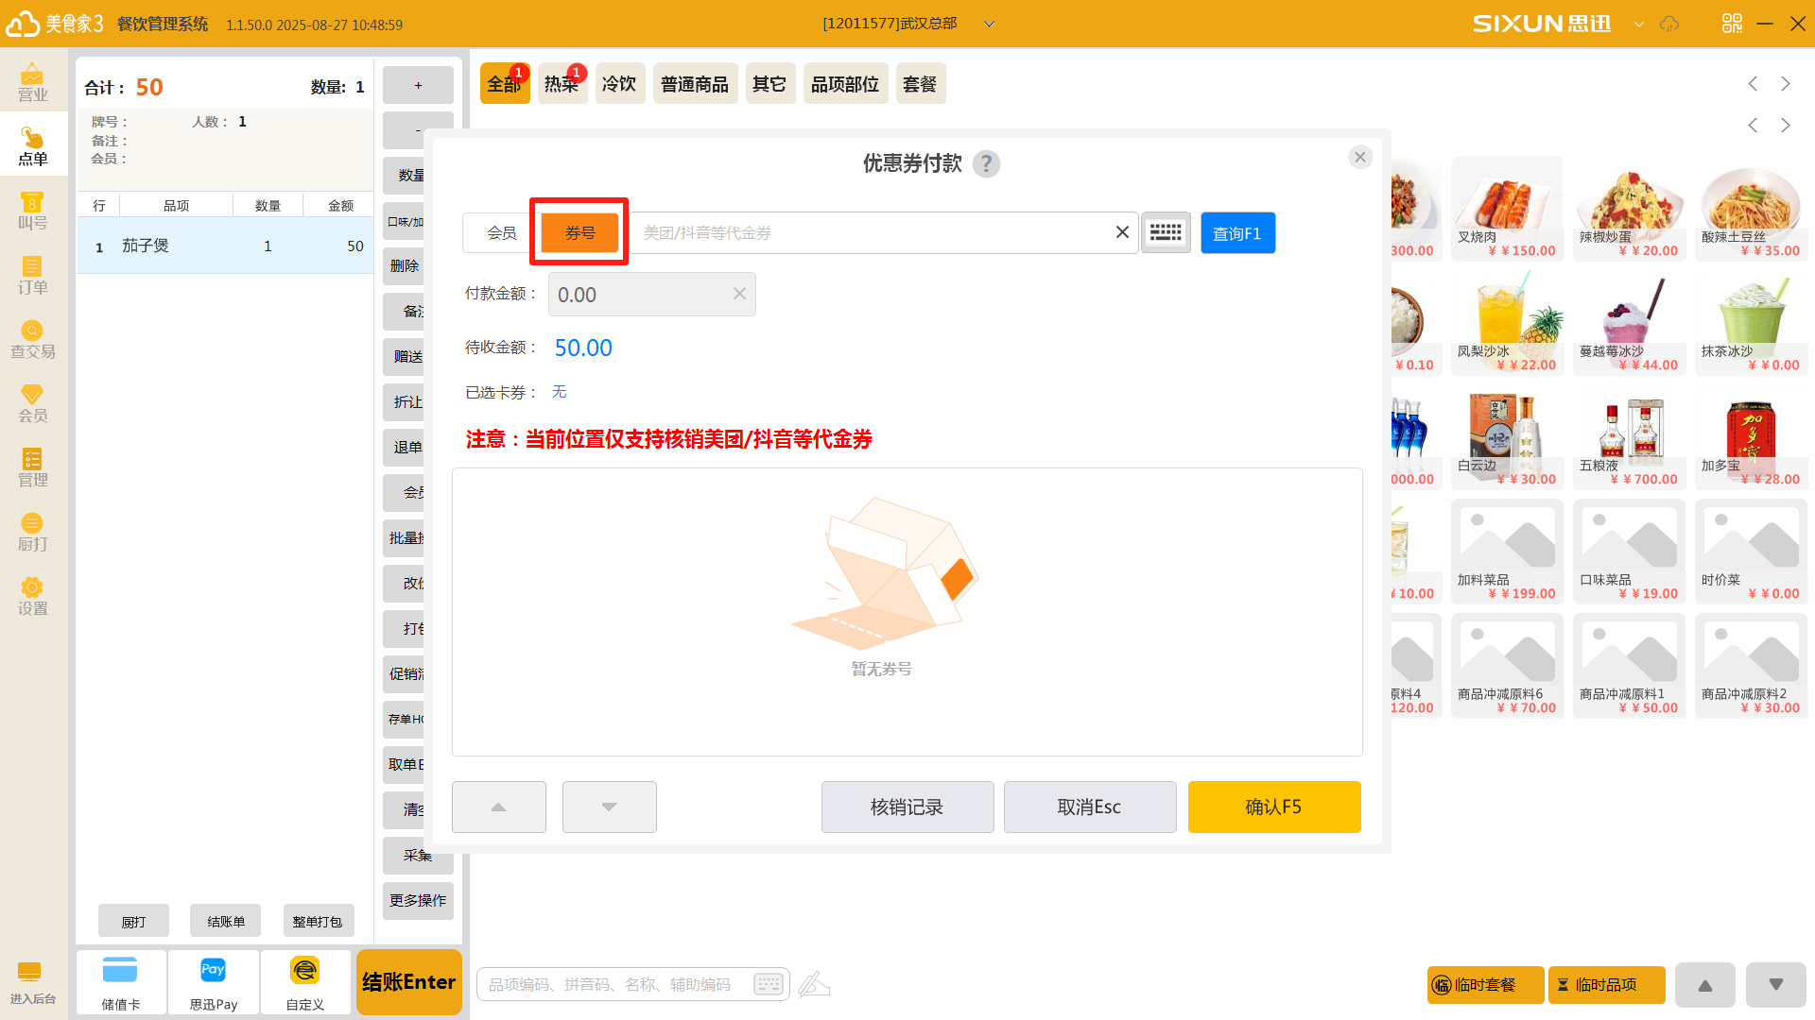Open the 套餐 category tab
This screenshot has width=1815, height=1020.
[919, 84]
